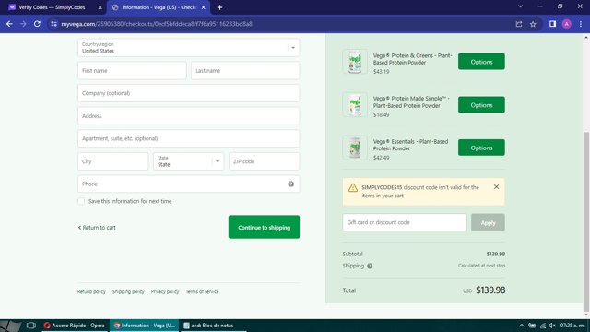Viewport: 590px width, 332px height.
Task: Open site information icon in address bar
Action: [53, 24]
